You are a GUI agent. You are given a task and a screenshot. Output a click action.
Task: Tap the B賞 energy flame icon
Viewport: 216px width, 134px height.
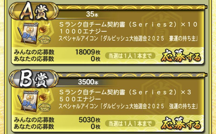[x=44, y=96]
